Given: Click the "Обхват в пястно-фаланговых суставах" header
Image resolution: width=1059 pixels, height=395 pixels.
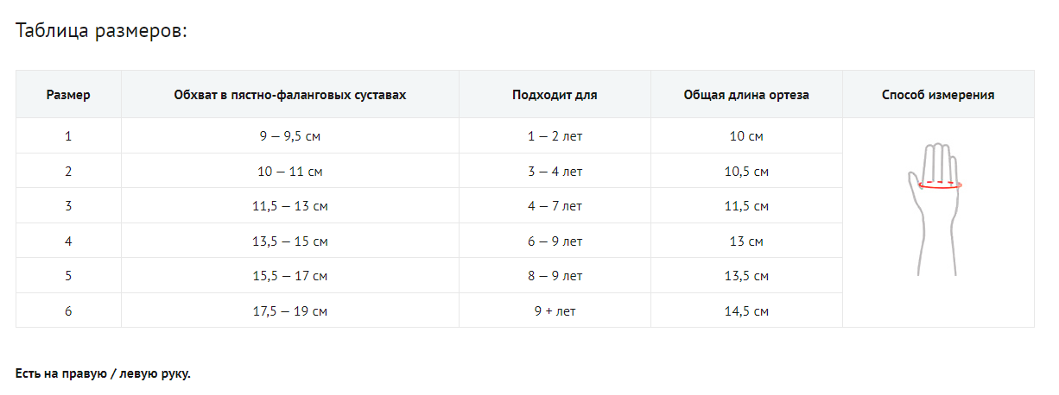Looking at the screenshot, I should click(x=290, y=95).
